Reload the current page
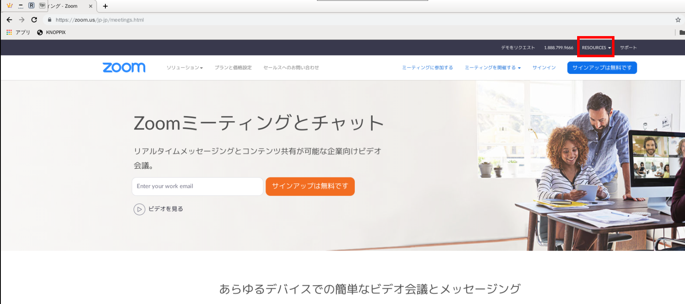Screen dimensions: 685x304 (34, 19)
